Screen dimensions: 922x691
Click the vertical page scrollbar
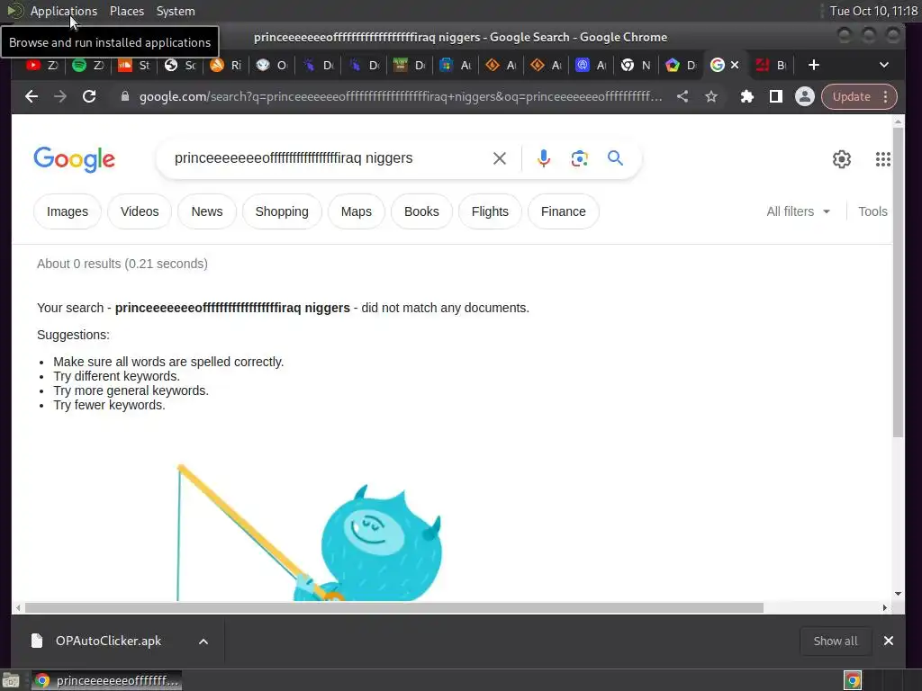tap(898, 282)
